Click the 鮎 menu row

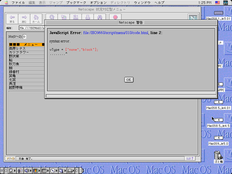(27, 60)
